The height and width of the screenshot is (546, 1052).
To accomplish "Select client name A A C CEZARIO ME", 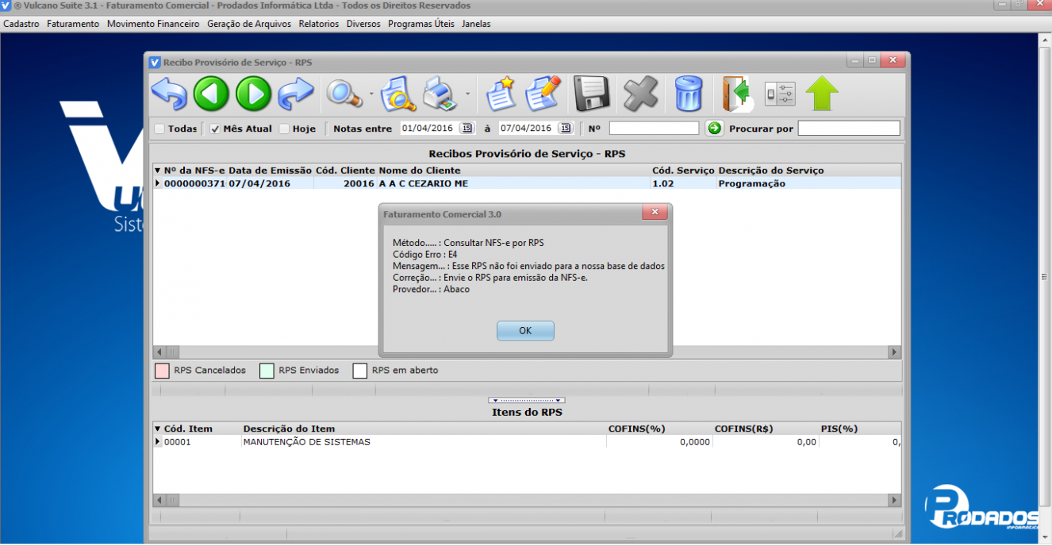I will click(424, 183).
